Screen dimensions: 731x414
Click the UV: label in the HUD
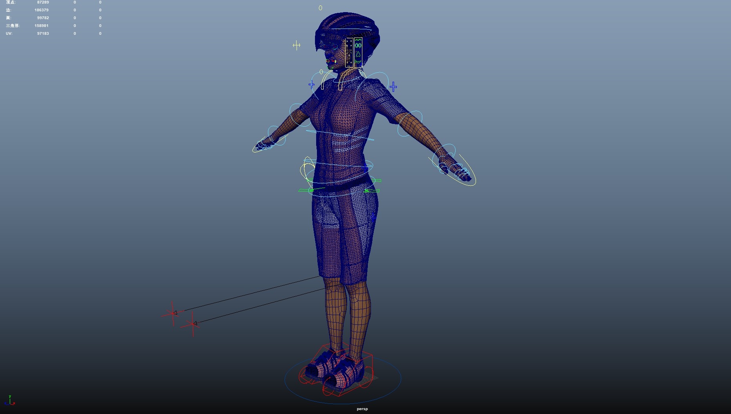tap(9, 34)
